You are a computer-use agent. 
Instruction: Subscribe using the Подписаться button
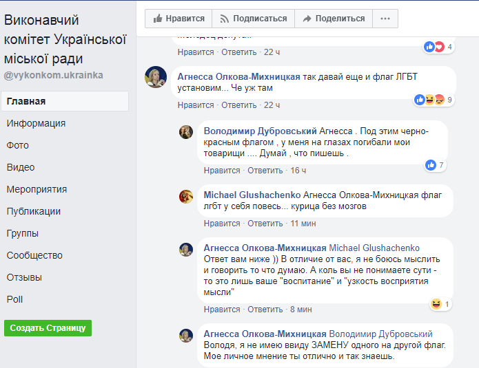coord(252,19)
